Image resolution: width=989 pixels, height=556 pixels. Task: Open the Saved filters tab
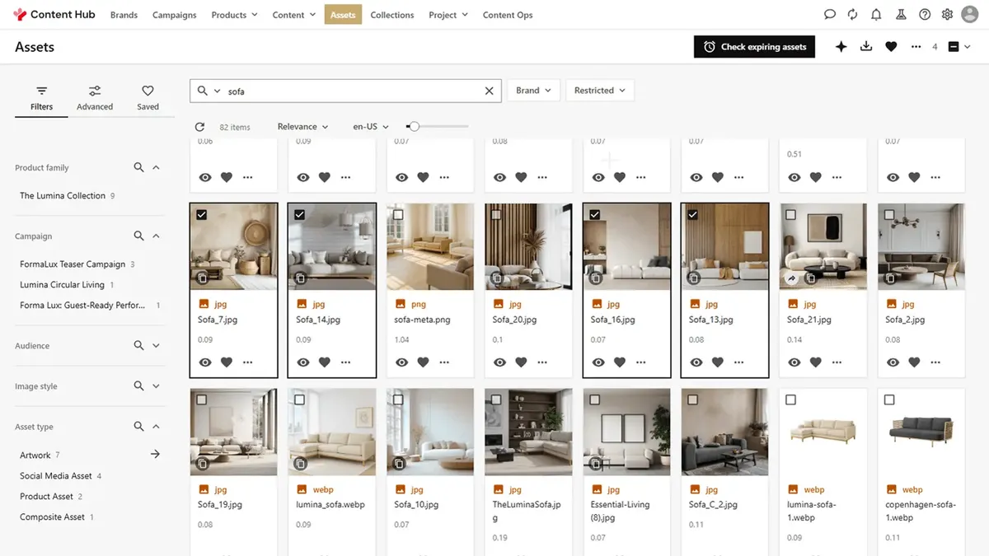148,96
